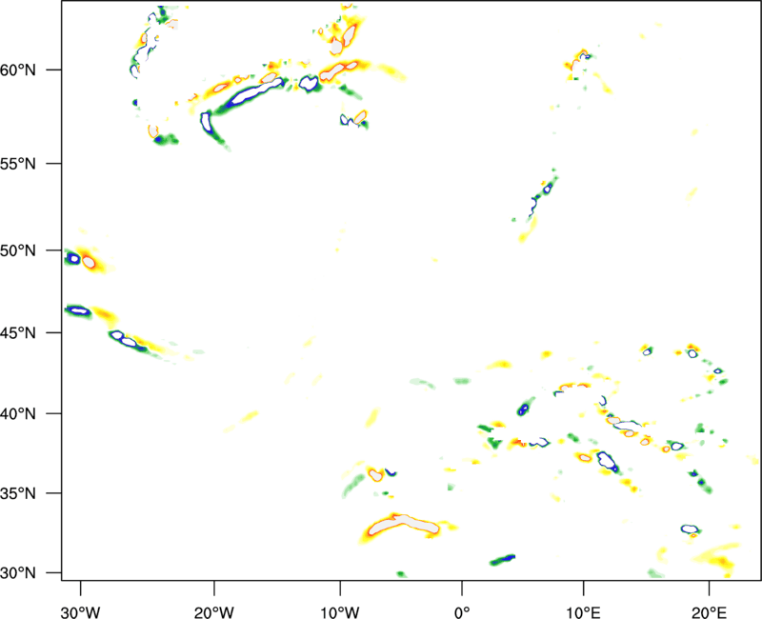
Task: Click the 30°N latitude label
Action: (18, 573)
